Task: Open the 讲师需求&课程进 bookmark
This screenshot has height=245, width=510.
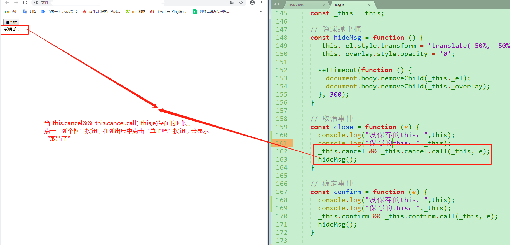Action: click(211, 11)
